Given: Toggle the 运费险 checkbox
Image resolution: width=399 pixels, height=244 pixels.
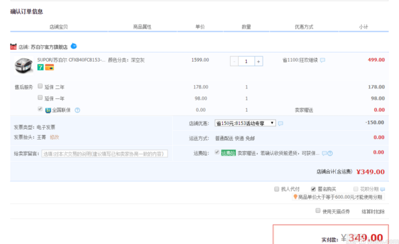Looking at the screenshot, I should coord(217,152).
